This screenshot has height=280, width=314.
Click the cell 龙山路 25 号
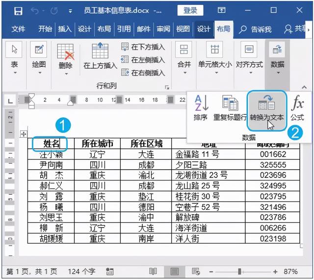(208, 186)
